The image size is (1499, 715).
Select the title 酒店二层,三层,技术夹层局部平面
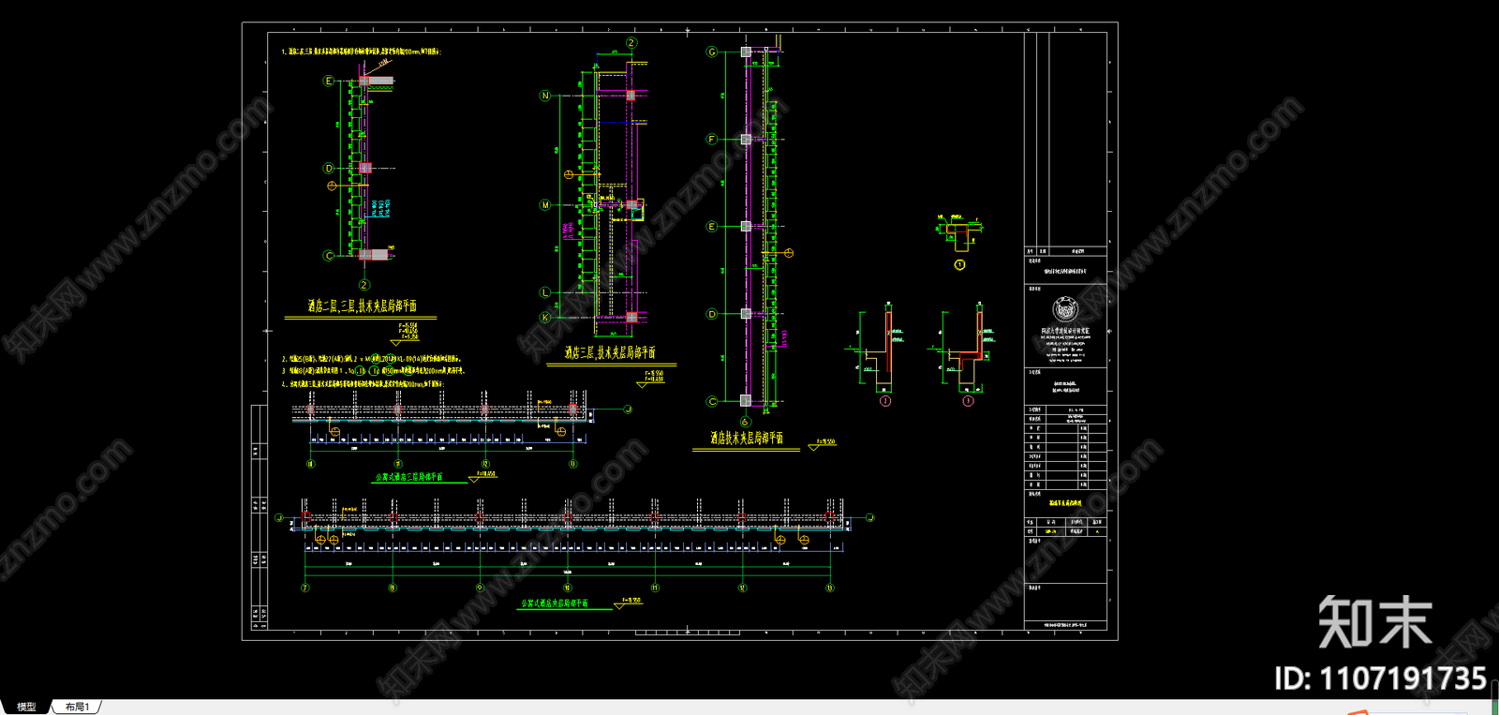(363, 306)
